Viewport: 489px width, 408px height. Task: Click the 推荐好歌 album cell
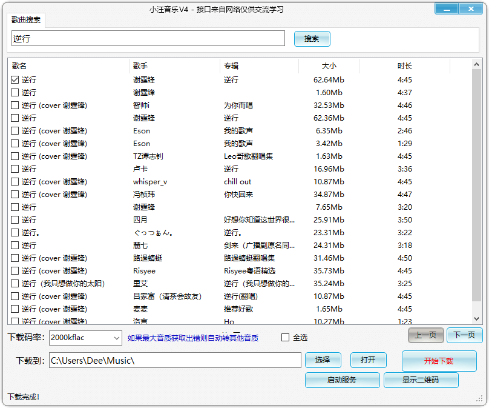(238, 309)
